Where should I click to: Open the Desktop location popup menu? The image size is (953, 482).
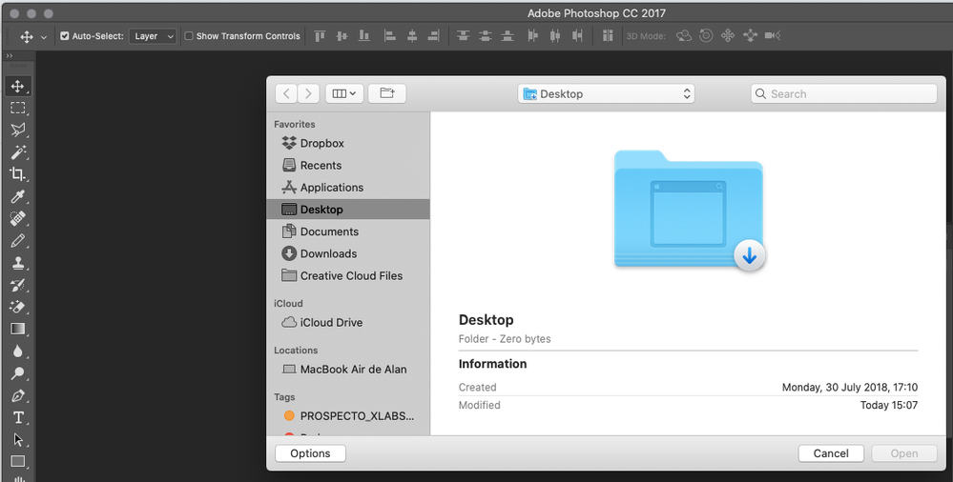[x=606, y=93]
